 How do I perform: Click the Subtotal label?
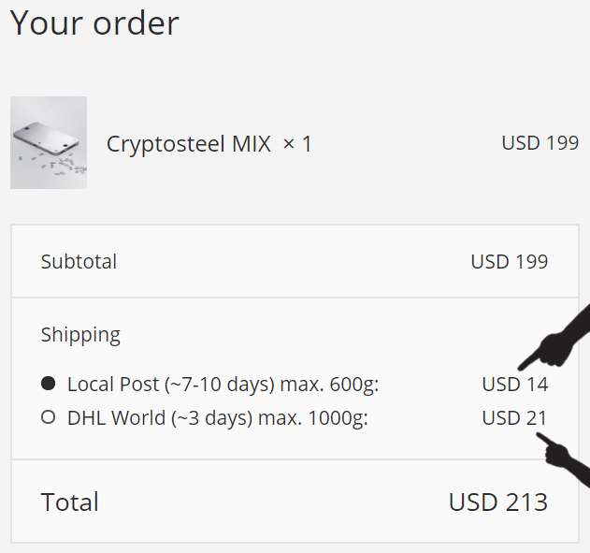point(79,262)
